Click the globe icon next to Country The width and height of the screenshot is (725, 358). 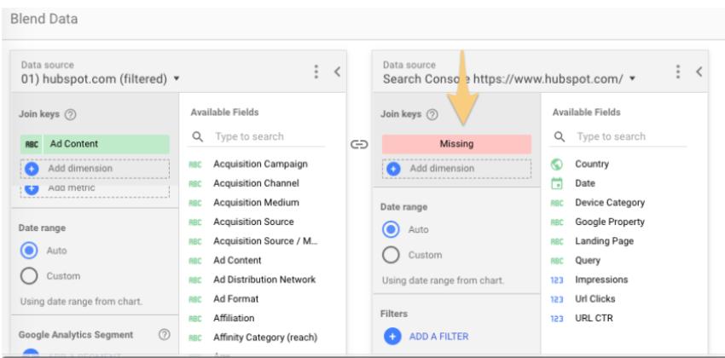pyautogui.click(x=557, y=164)
